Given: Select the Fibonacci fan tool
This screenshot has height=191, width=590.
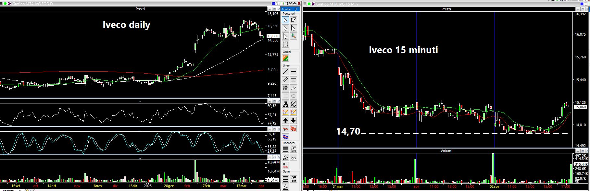Looking at the screenshot, I should click(x=285, y=158).
